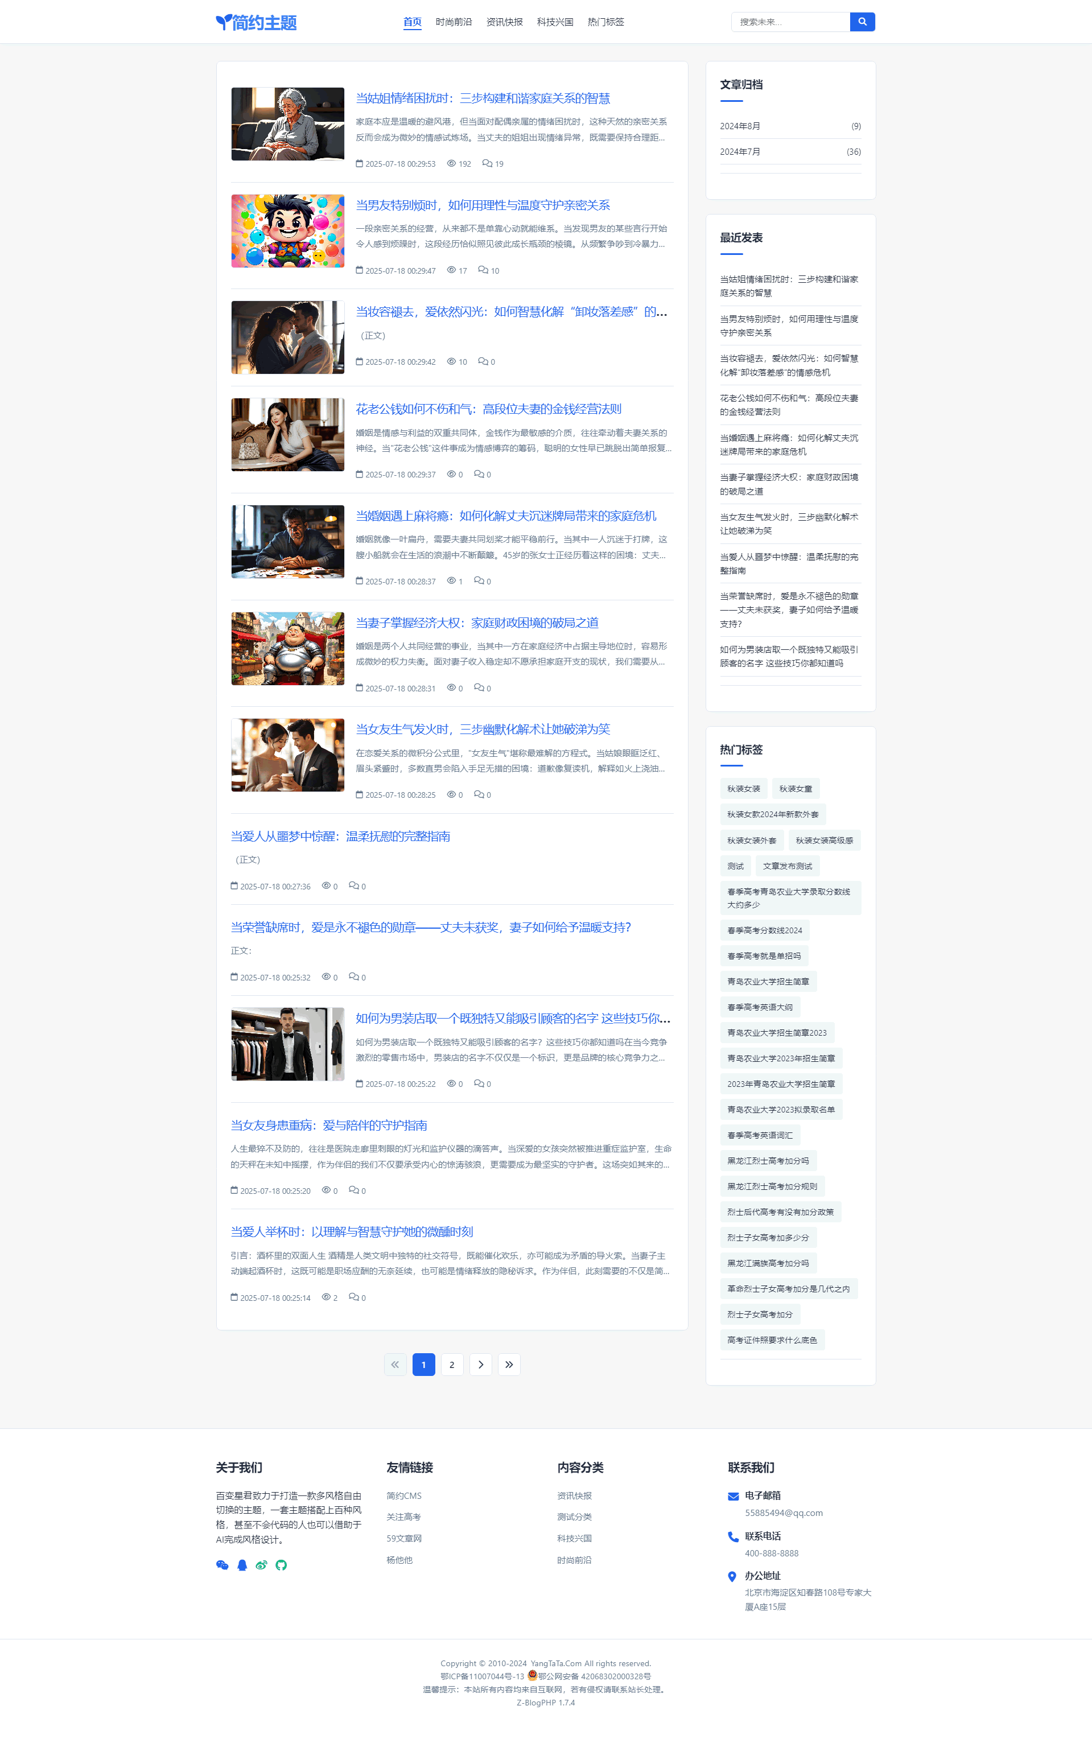Viewport: 1092px width, 1743px height.
Task: Open footer category 测试分类
Action: [x=574, y=1517]
